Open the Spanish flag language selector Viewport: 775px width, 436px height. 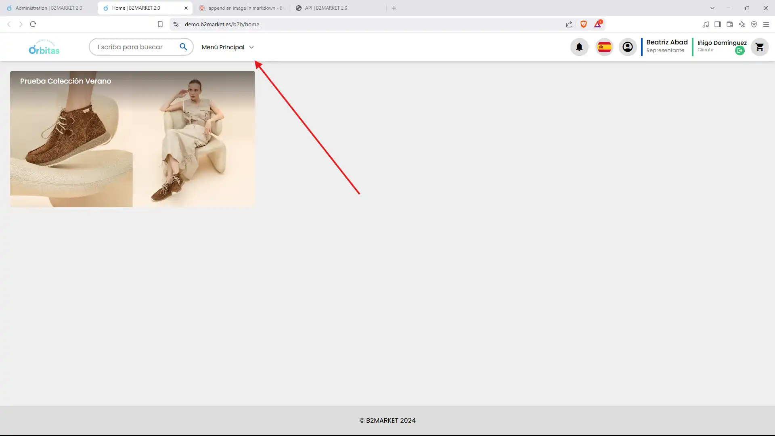(x=604, y=47)
